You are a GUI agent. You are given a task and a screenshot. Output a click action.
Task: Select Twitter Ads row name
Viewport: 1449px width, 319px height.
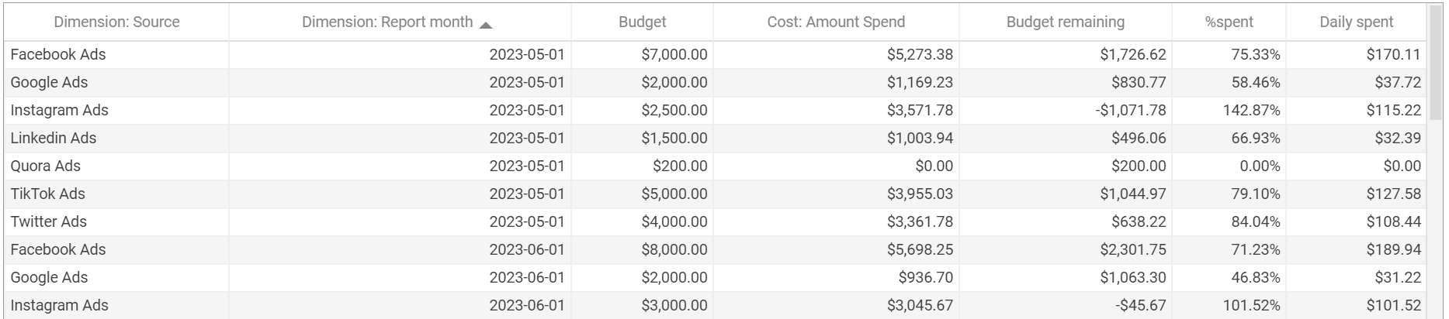49,222
